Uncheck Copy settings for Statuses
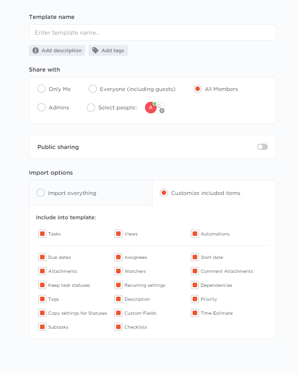The image size is (298, 375). click(x=42, y=313)
